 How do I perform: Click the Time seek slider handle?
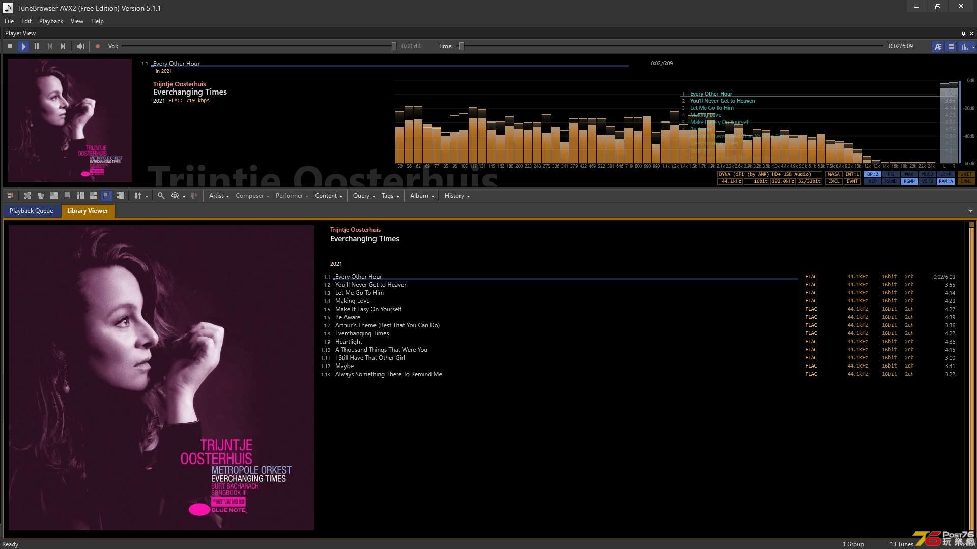(x=462, y=46)
